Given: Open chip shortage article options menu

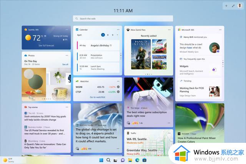Looking at the screenshot, I should [118, 149].
